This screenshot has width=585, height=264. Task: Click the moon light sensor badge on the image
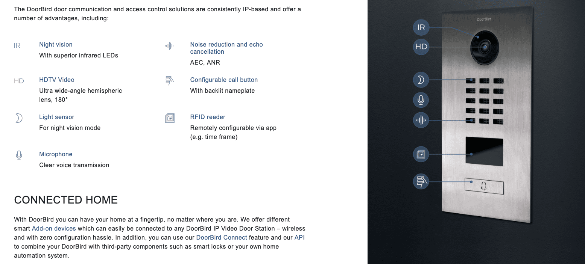[421, 80]
